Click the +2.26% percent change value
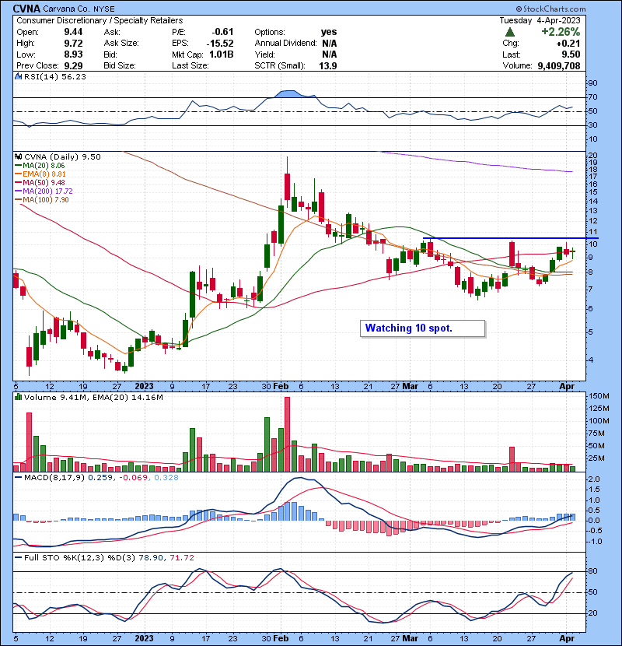622x646 pixels. (x=561, y=32)
